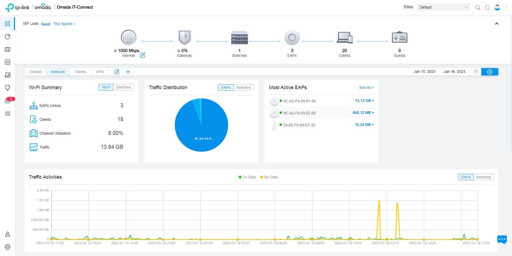The height and width of the screenshot is (256, 512).
Task: Click the Gateway shield icon in topology
Action: tap(184, 37)
